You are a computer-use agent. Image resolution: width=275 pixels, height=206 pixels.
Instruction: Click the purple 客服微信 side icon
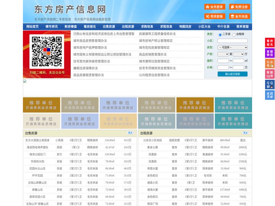270,53
